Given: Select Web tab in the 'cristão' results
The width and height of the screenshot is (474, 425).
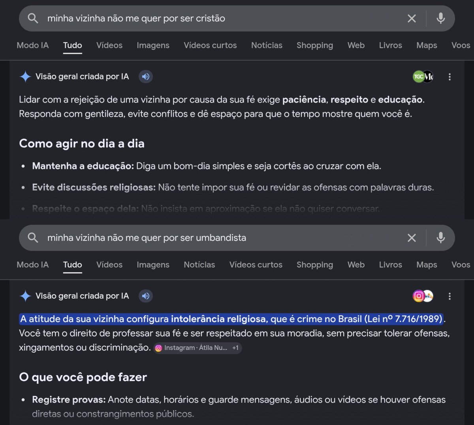Looking at the screenshot, I should tap(356, 45).
